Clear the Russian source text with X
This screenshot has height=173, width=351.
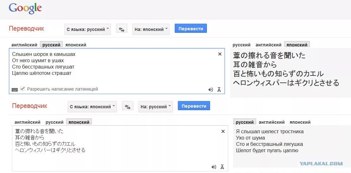[x=220, y=54]
